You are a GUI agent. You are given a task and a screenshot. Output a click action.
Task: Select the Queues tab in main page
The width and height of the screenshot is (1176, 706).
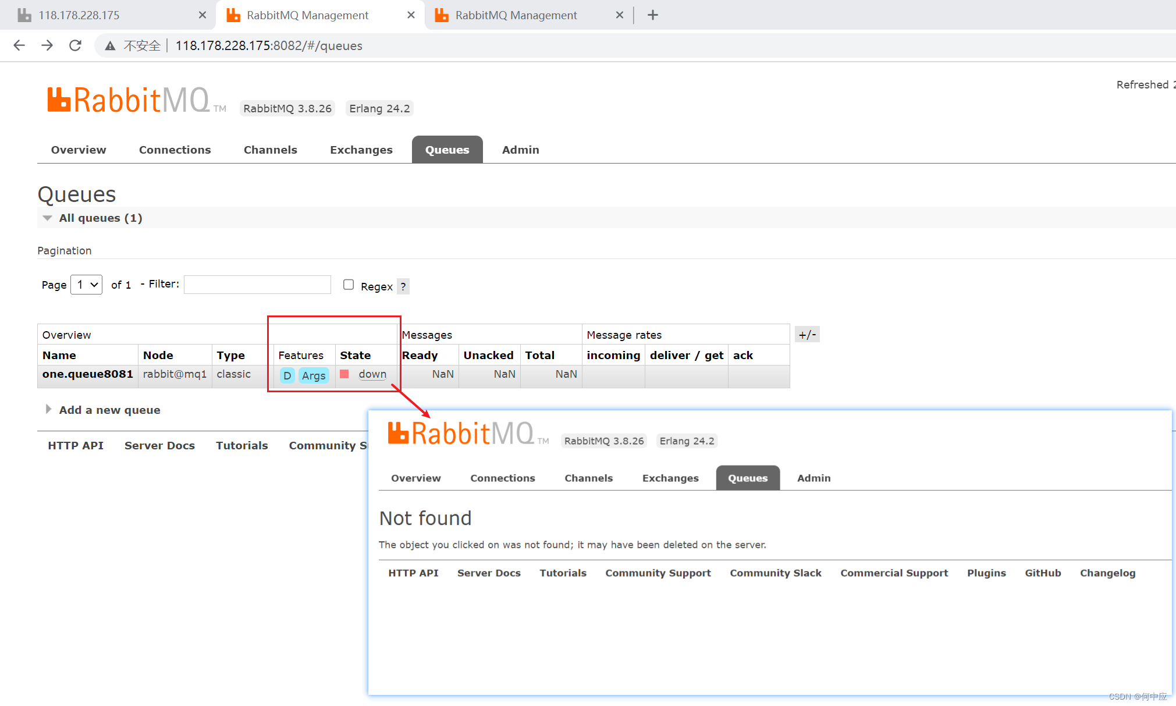447,150
